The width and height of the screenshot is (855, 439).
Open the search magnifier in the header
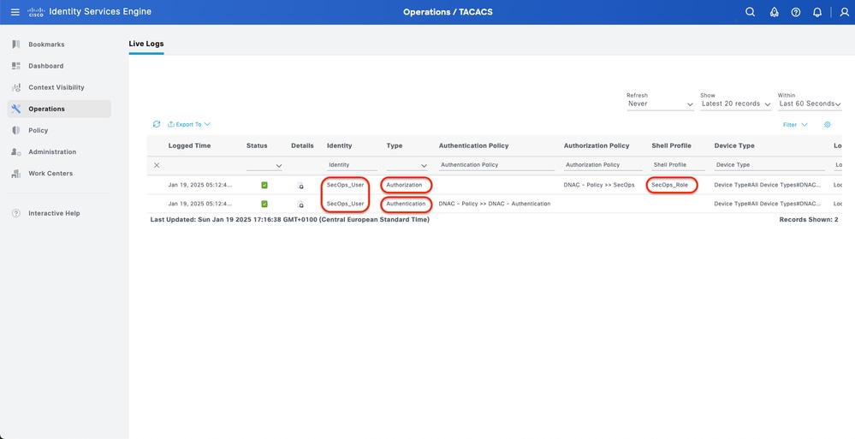(751, 12)
